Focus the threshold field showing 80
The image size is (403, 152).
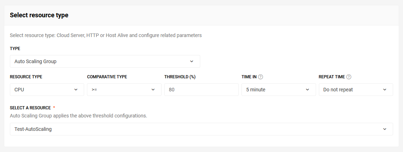(201, 90)
